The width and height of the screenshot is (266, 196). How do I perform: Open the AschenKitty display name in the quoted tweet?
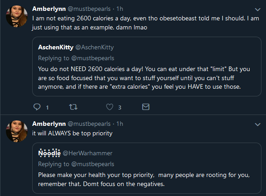pyautogui.click(x=56, y=47)
